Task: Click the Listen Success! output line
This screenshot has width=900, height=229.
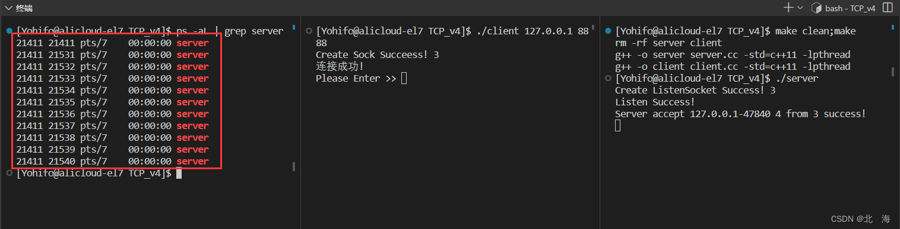Action: 654,102
